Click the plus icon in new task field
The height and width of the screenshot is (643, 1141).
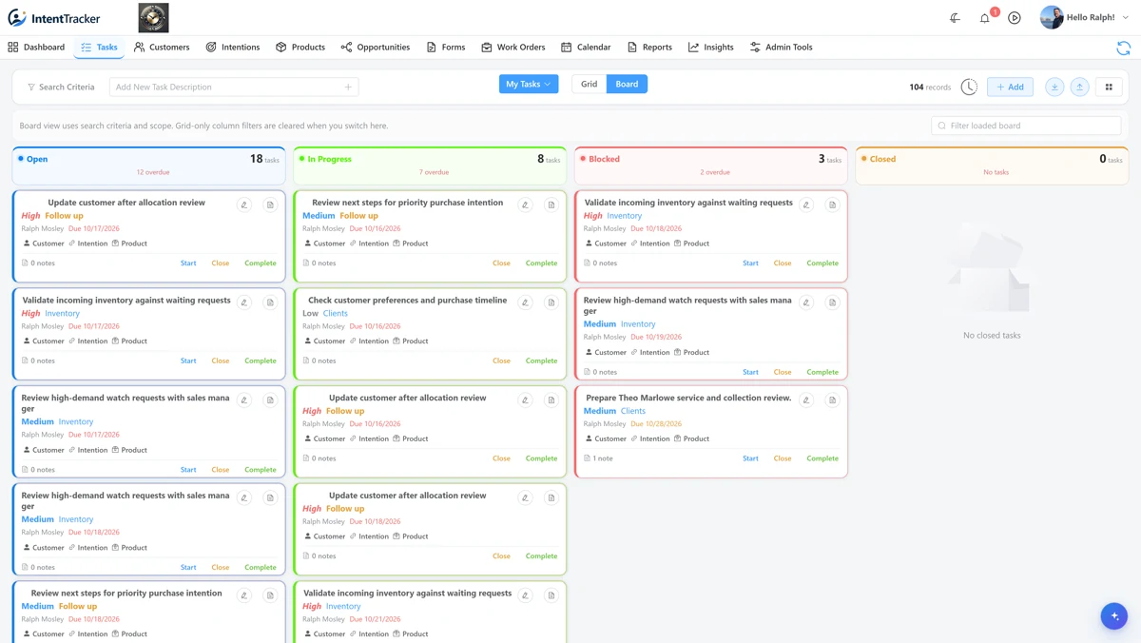348,87
